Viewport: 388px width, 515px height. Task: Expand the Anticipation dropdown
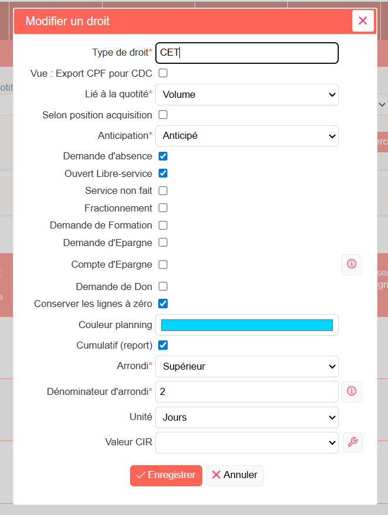point(247,136)
